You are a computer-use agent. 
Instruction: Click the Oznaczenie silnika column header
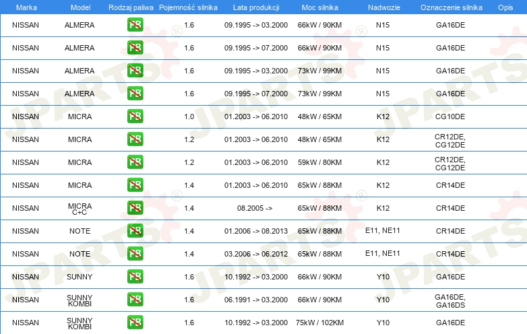tap(450, 7)
